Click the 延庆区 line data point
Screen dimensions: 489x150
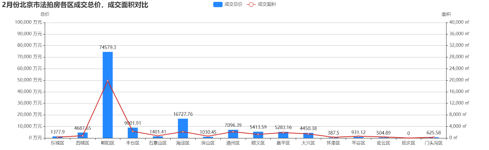pos(409,138)
